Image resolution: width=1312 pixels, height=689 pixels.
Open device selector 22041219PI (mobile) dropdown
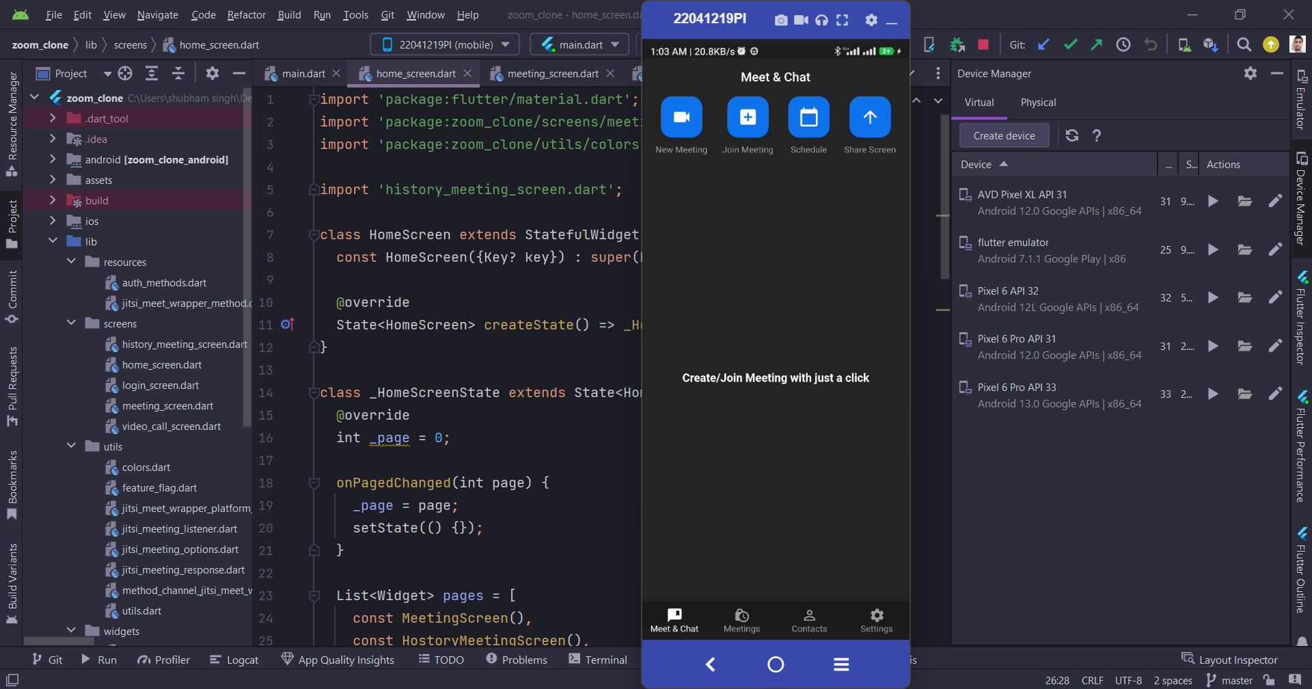445,44
